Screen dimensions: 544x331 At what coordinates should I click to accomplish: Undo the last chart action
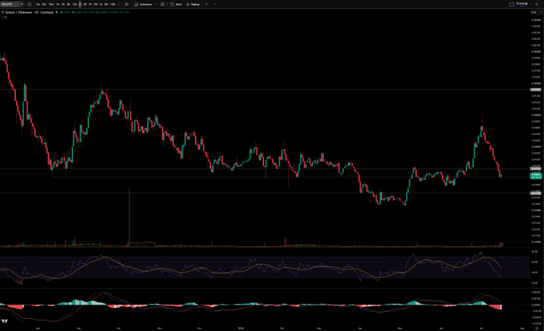coord(206,4)
